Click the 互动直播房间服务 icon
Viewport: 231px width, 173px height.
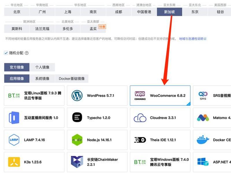coord(14,118)
